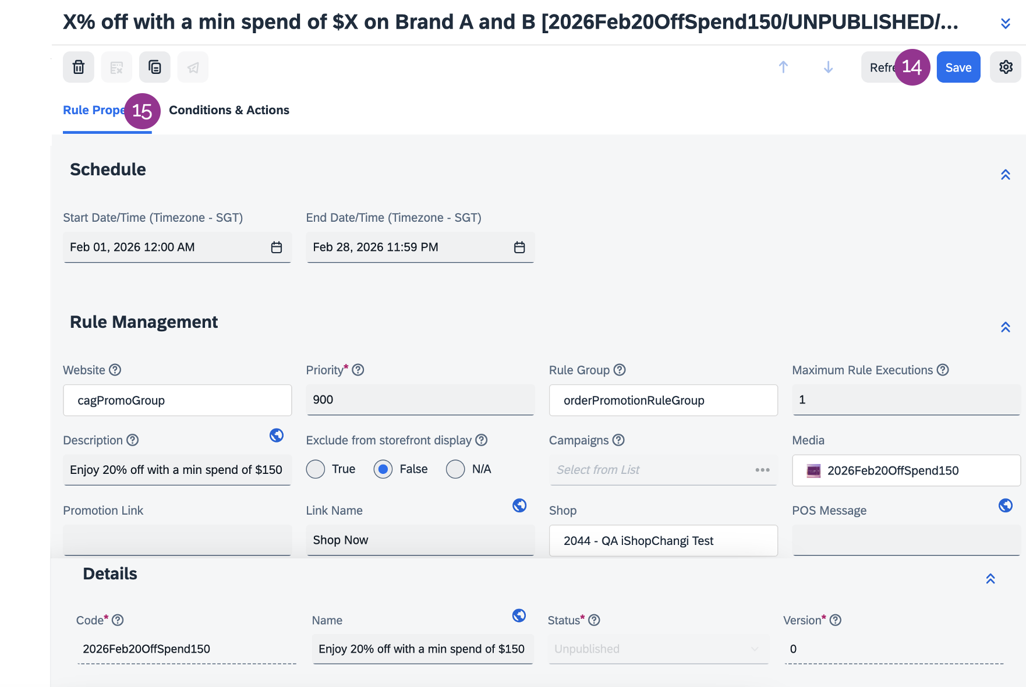Click the trash delete icon
1026x687 pixels.
tap(79, 68)
